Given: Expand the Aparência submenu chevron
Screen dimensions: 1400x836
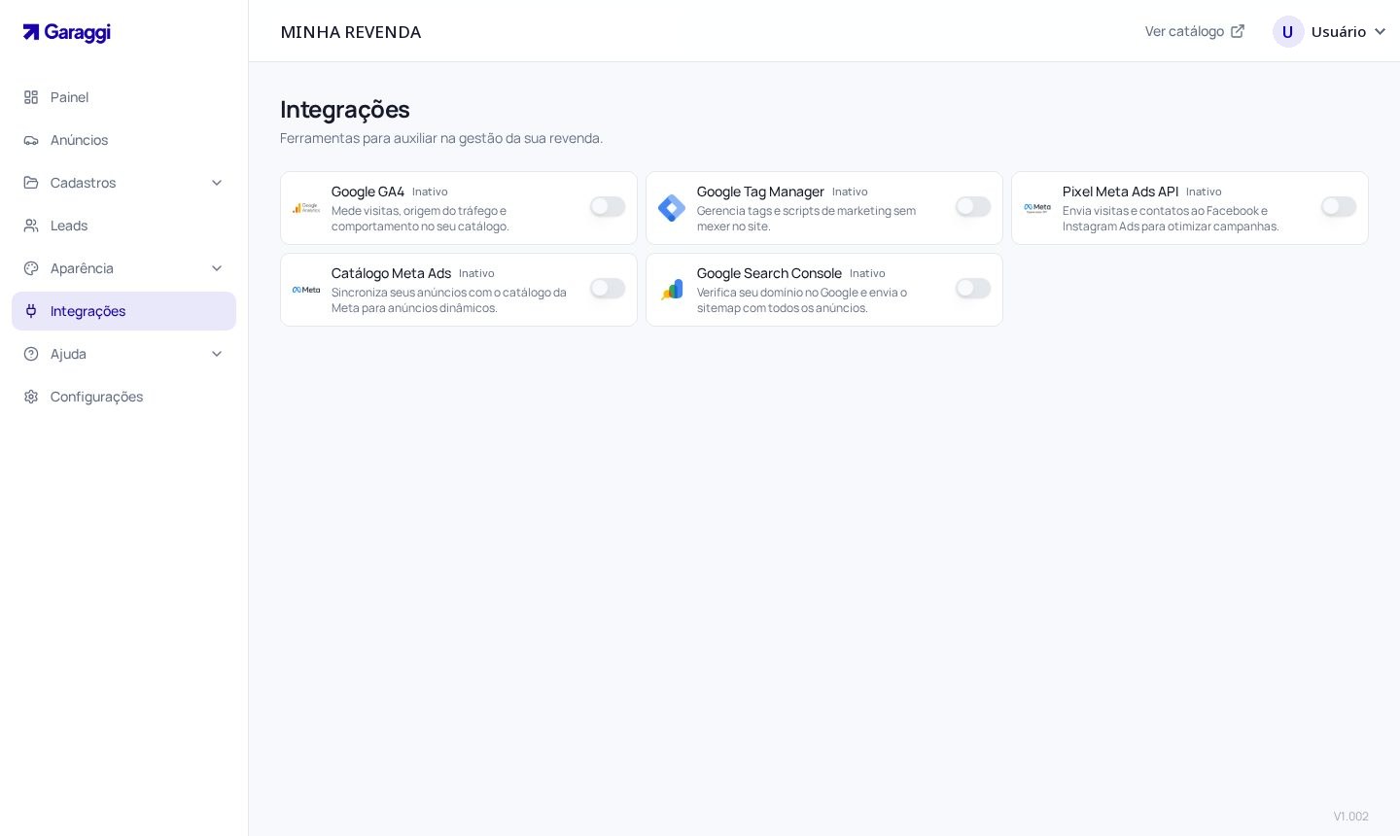Looking at the screenshot, I should [217, 268].
